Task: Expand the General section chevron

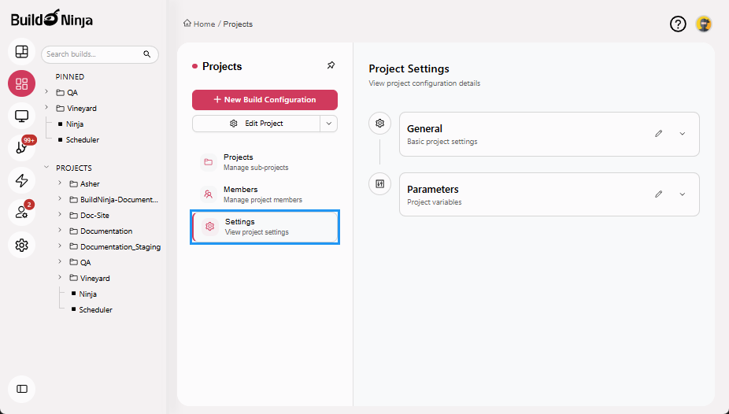Action: (x=682, y=134)
